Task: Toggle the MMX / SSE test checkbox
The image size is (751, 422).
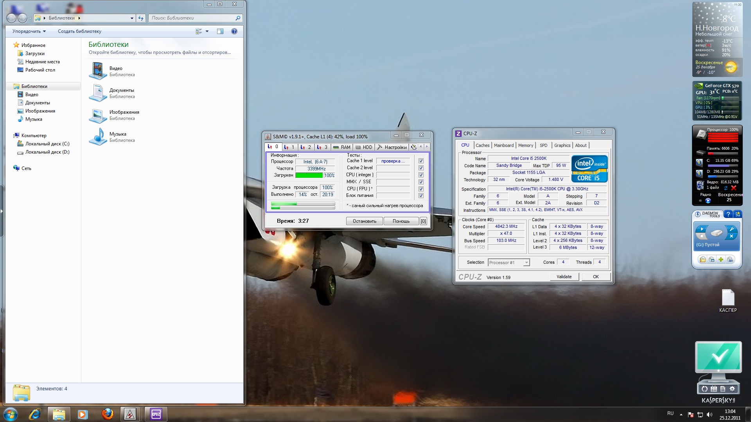Action: tap(421, 182)
